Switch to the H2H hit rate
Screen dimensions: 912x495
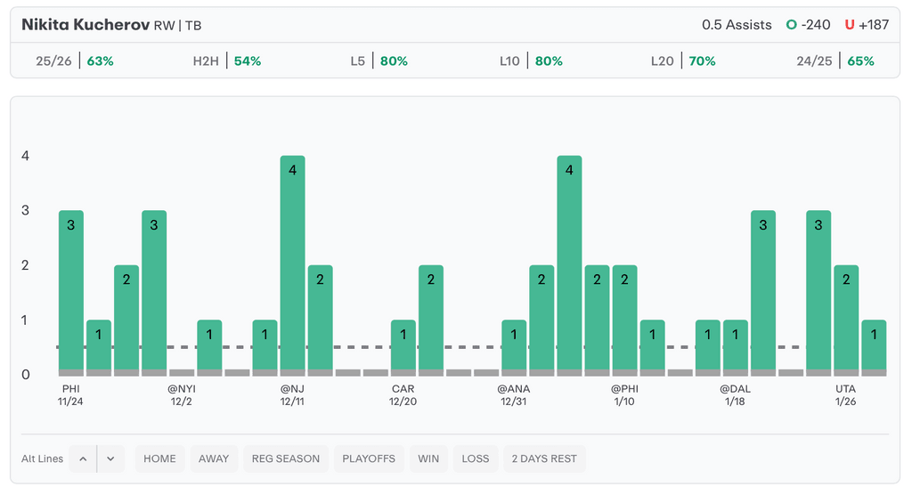(227, 61)
